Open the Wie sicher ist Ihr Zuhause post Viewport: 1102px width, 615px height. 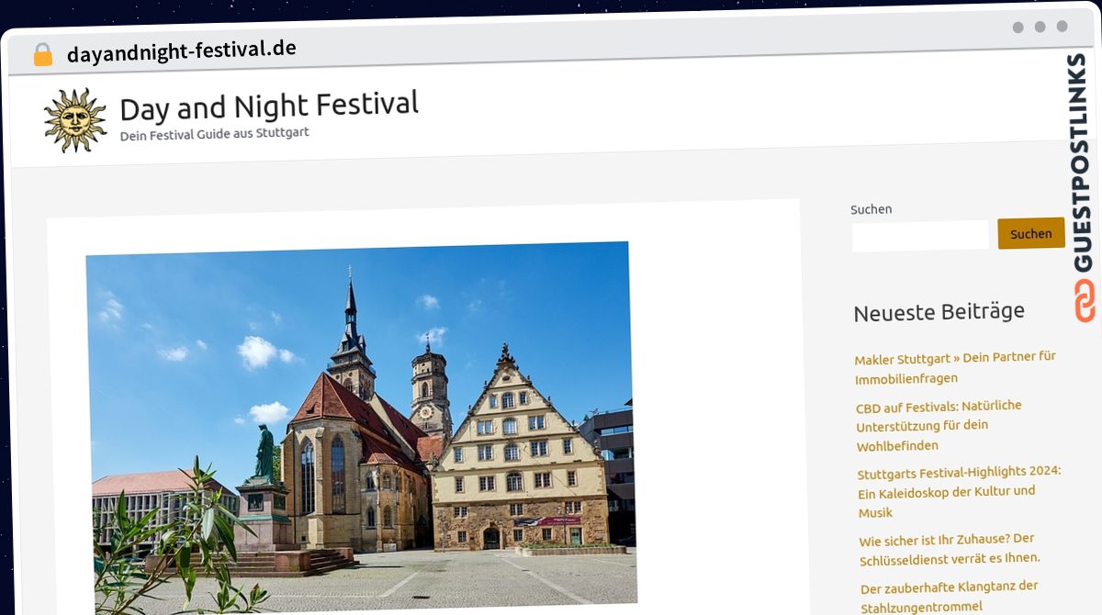click(950, 548)
